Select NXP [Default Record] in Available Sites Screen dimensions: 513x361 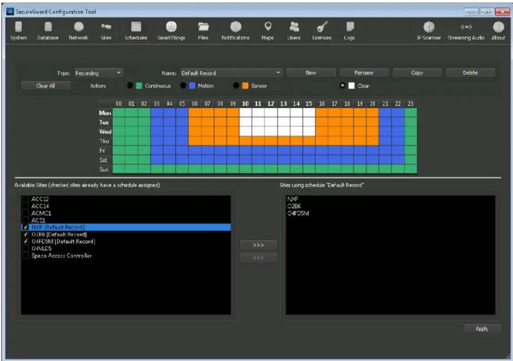pyautogui.click(x=126, y=227)
